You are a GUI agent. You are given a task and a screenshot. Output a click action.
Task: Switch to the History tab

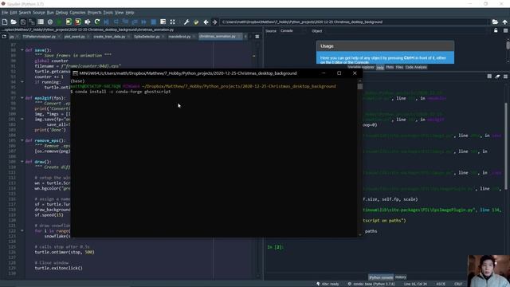pos(400,277)
